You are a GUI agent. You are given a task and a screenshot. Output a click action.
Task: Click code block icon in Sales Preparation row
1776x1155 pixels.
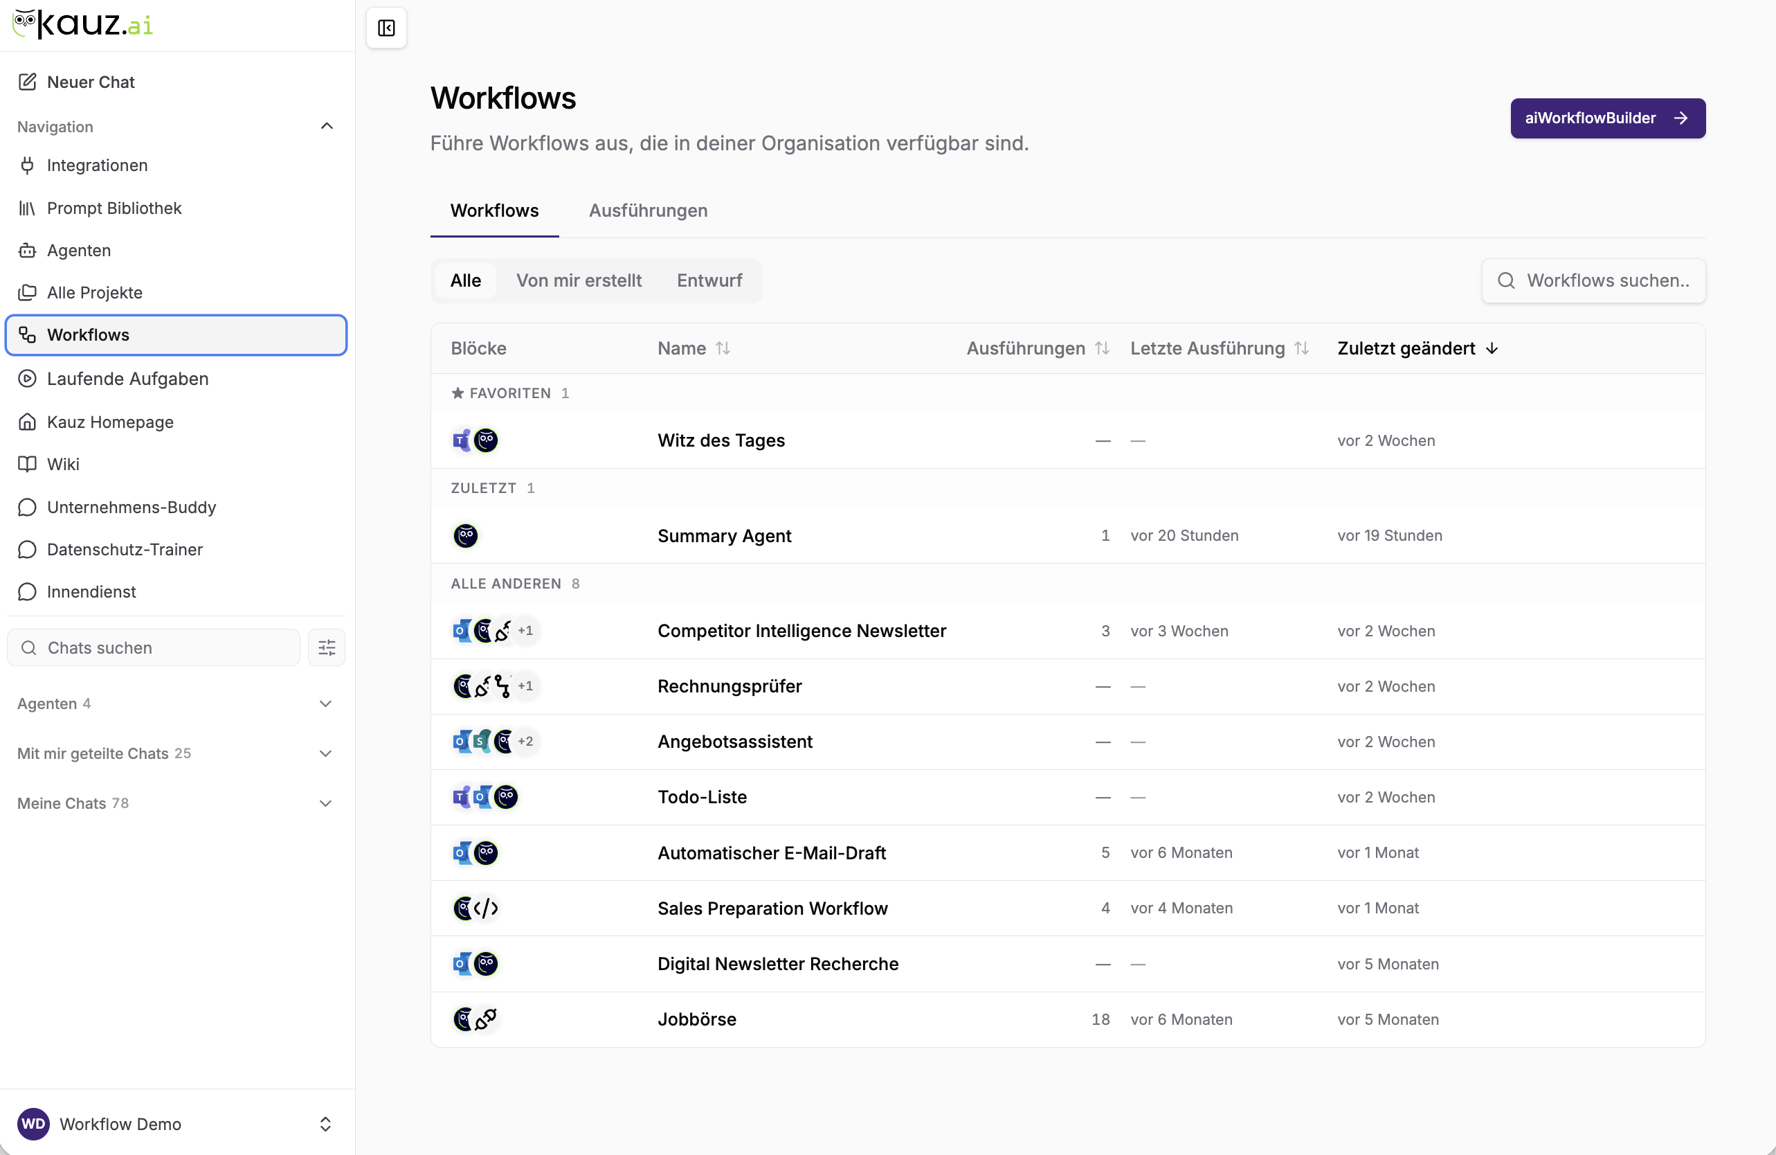[x=487, y=908]
